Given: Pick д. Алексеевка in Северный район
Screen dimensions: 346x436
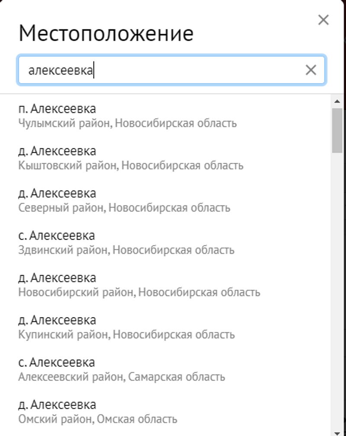Looking at the screenshot, I should (x=57, y=193).
